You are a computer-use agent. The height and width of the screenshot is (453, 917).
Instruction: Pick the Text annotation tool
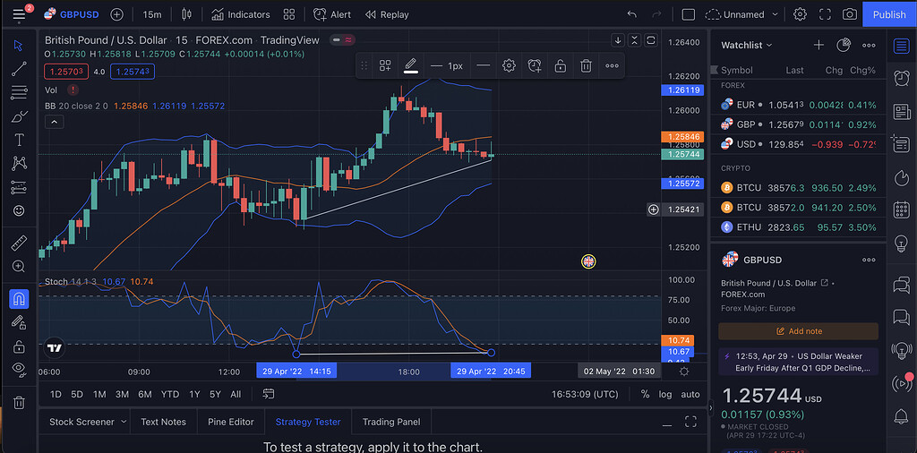coord(19,140)
